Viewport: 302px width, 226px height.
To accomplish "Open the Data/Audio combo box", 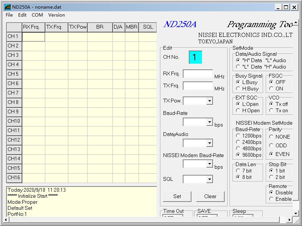I will (210, 143).
